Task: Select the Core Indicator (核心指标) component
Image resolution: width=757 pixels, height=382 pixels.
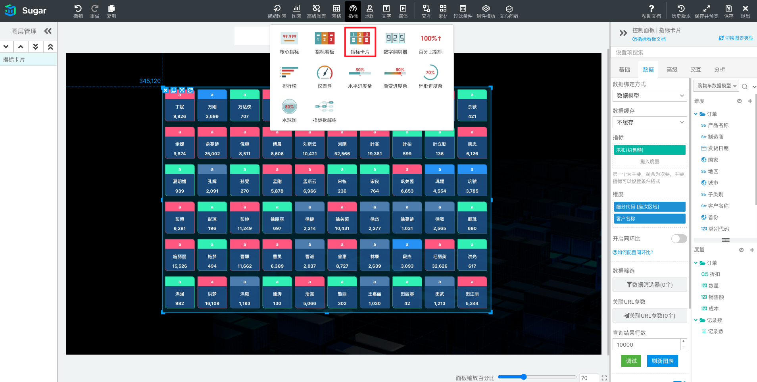Action: (289, 43)
